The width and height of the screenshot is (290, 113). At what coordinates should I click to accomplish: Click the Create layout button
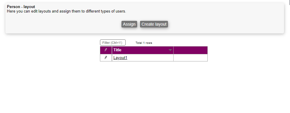pyautogui.click(x=154, y=24)
